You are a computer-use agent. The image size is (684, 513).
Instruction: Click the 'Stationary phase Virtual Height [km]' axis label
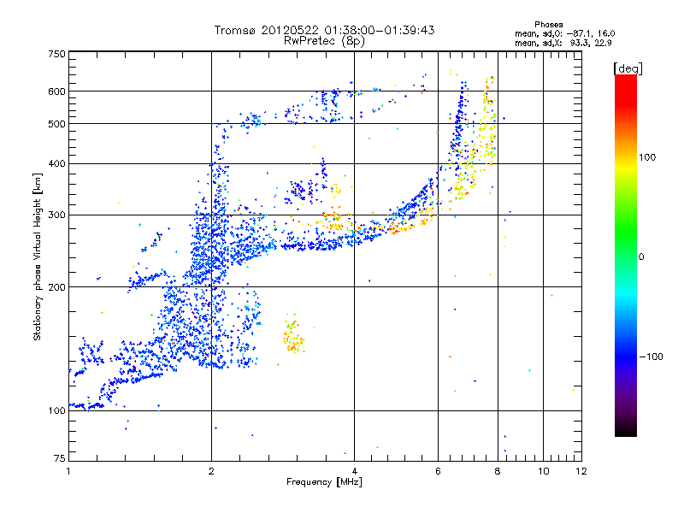[38, 256]
